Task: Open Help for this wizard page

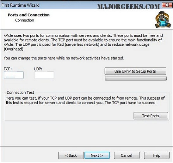Action: (157, 155)
